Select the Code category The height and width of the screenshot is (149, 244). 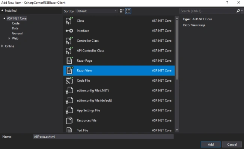click(x=16, y=23)
